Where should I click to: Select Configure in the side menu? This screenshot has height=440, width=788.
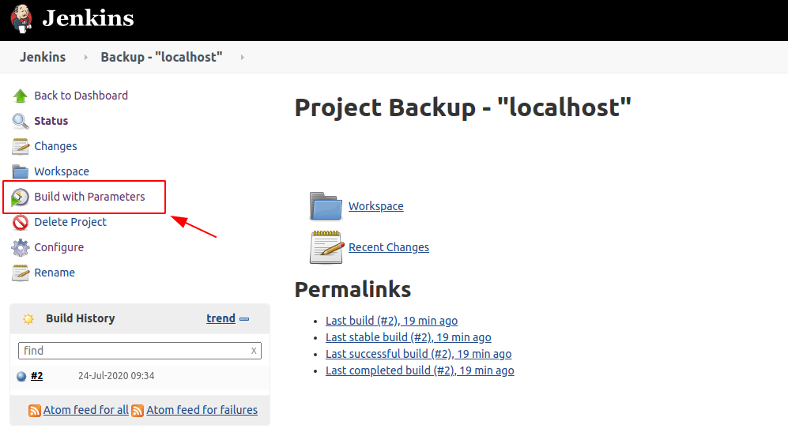[x=58, y=247]
